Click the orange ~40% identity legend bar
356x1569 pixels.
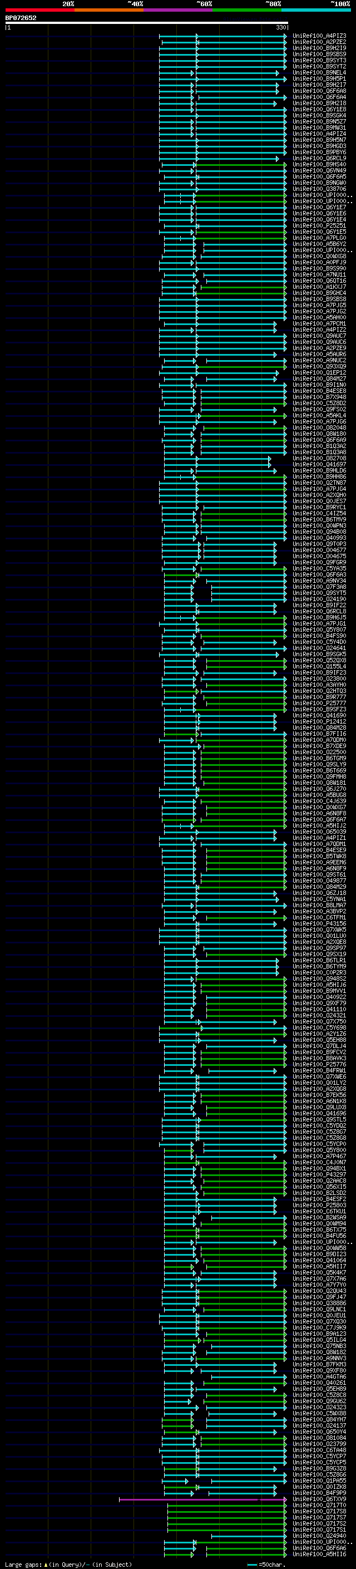click(109, 10)
